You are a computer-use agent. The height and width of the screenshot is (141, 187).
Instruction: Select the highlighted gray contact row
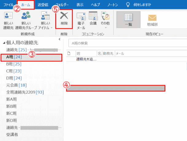[116, 88]
